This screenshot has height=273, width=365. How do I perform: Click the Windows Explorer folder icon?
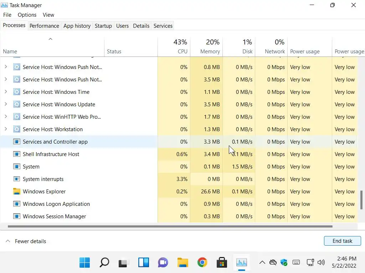16,191
